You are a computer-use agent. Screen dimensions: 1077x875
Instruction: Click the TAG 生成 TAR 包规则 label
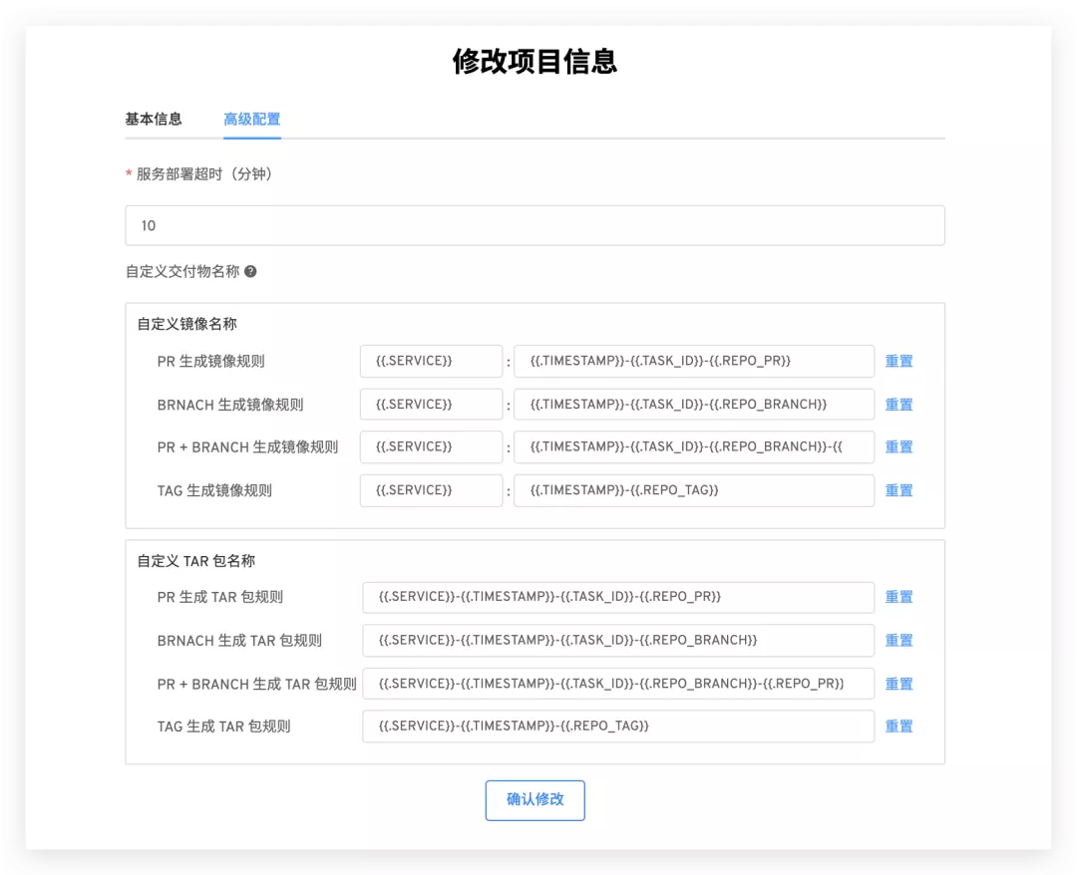click(224, 727)
